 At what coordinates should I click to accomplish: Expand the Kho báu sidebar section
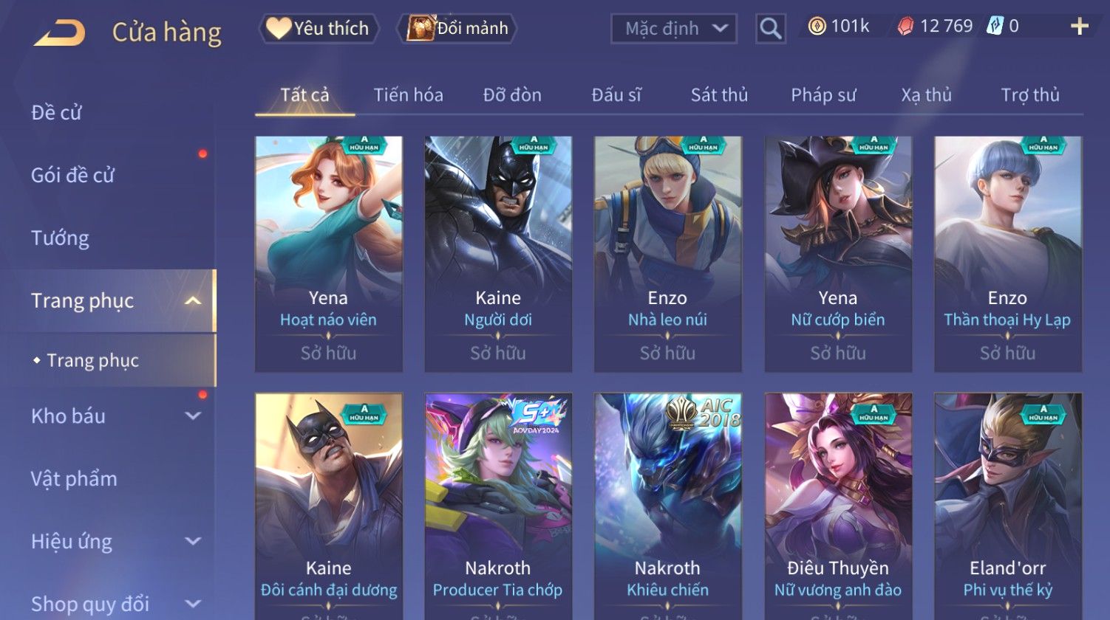193,416
